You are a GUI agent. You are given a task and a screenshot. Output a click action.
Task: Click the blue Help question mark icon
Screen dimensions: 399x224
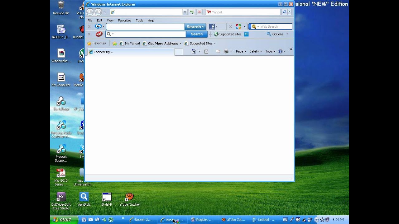[x=280, y=51]
